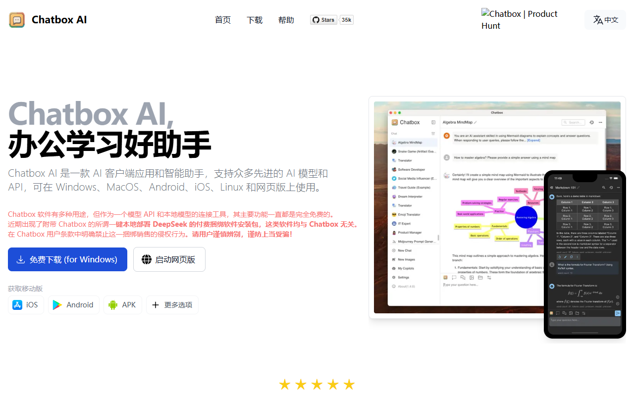This screenshot has height=396, width=634.
Task: Click pencil edit icon beside Algebra MindMap title
Action: coord(475,122)
